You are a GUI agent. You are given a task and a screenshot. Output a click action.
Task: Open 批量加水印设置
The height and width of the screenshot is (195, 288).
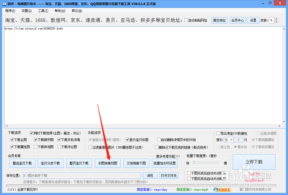click(164, 163)
